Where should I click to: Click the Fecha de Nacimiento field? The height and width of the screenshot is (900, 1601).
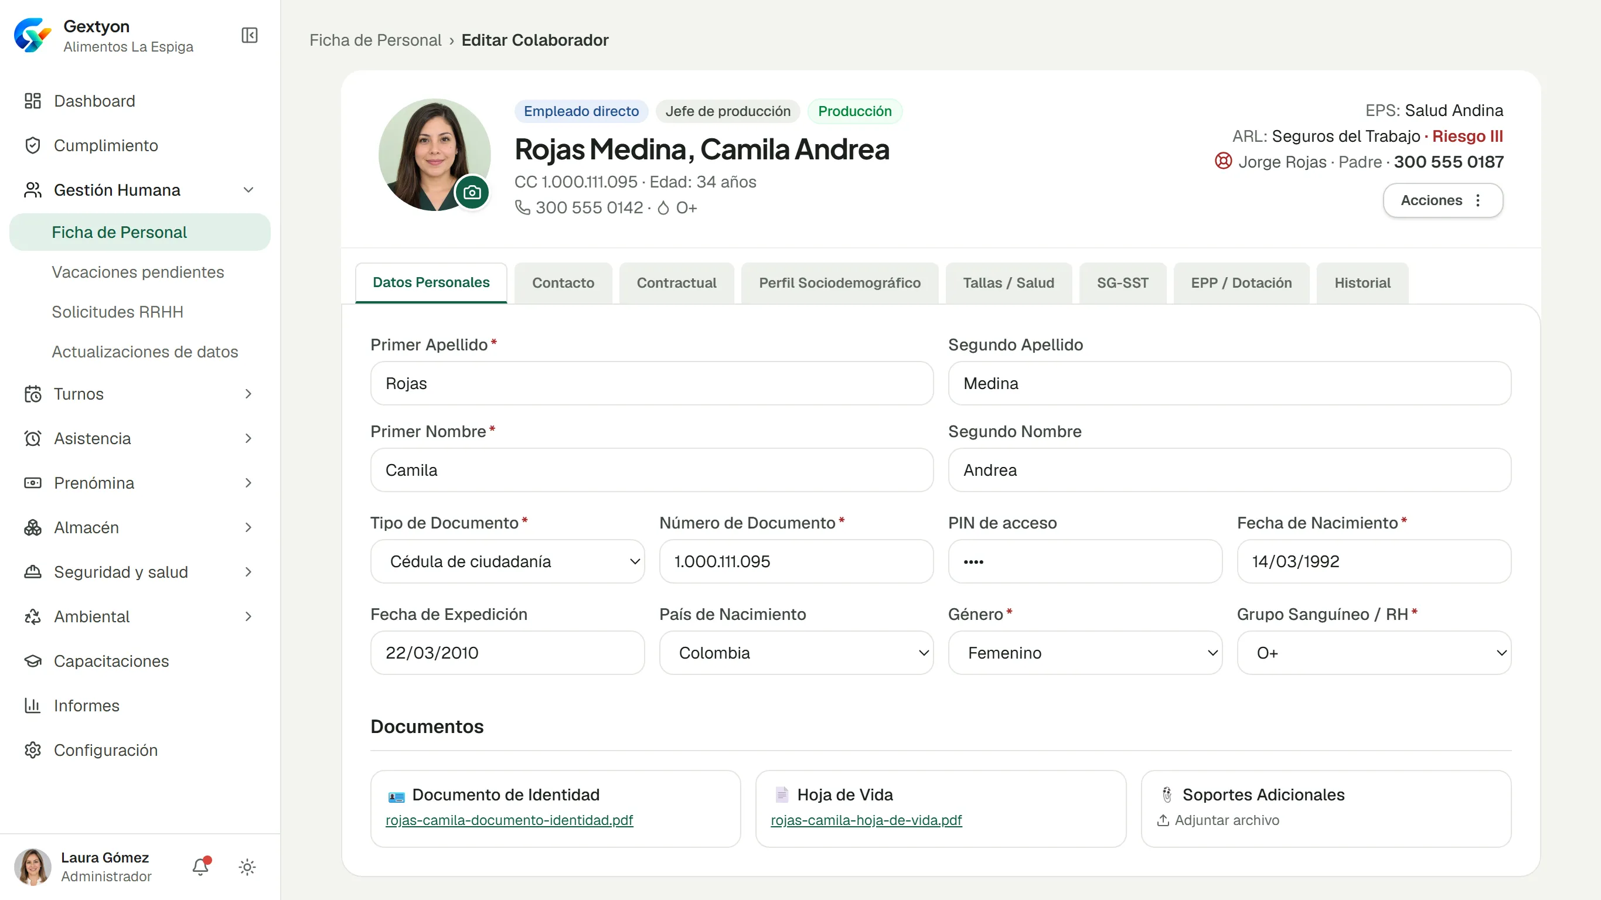1374,561
